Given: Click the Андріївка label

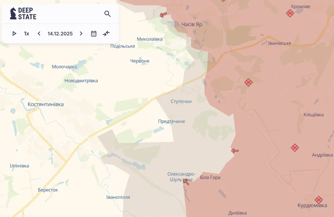Looking at the screenshot, I should 322,155.
